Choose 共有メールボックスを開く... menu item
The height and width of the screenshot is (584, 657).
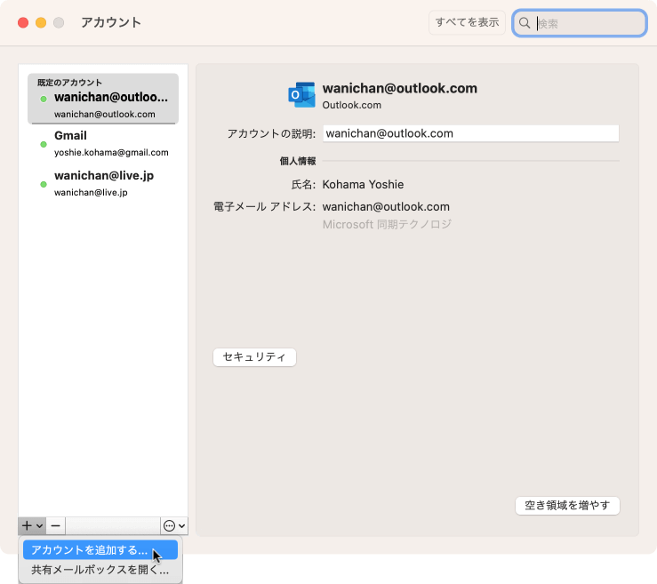(100, 570)
